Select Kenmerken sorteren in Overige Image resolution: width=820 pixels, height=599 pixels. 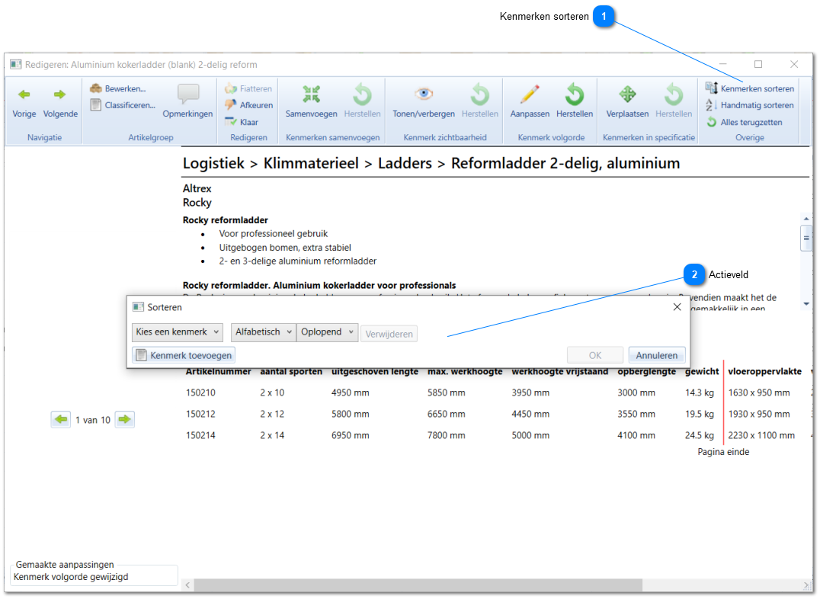[x=749, y=88]
